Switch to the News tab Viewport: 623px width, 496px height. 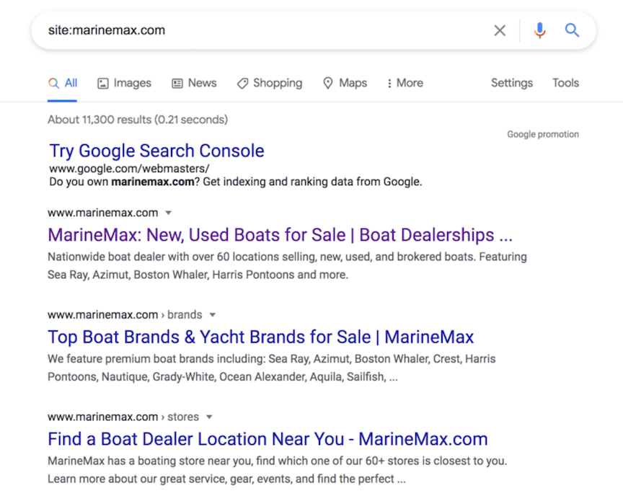click(x=194, y=83)
